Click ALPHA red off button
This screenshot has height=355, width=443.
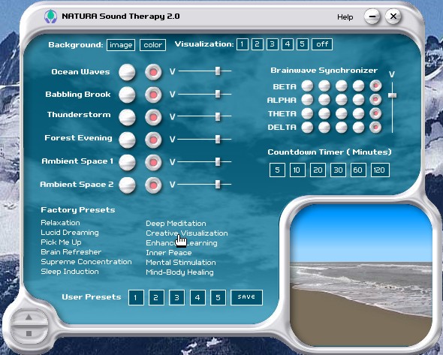(x=375, y=99)
